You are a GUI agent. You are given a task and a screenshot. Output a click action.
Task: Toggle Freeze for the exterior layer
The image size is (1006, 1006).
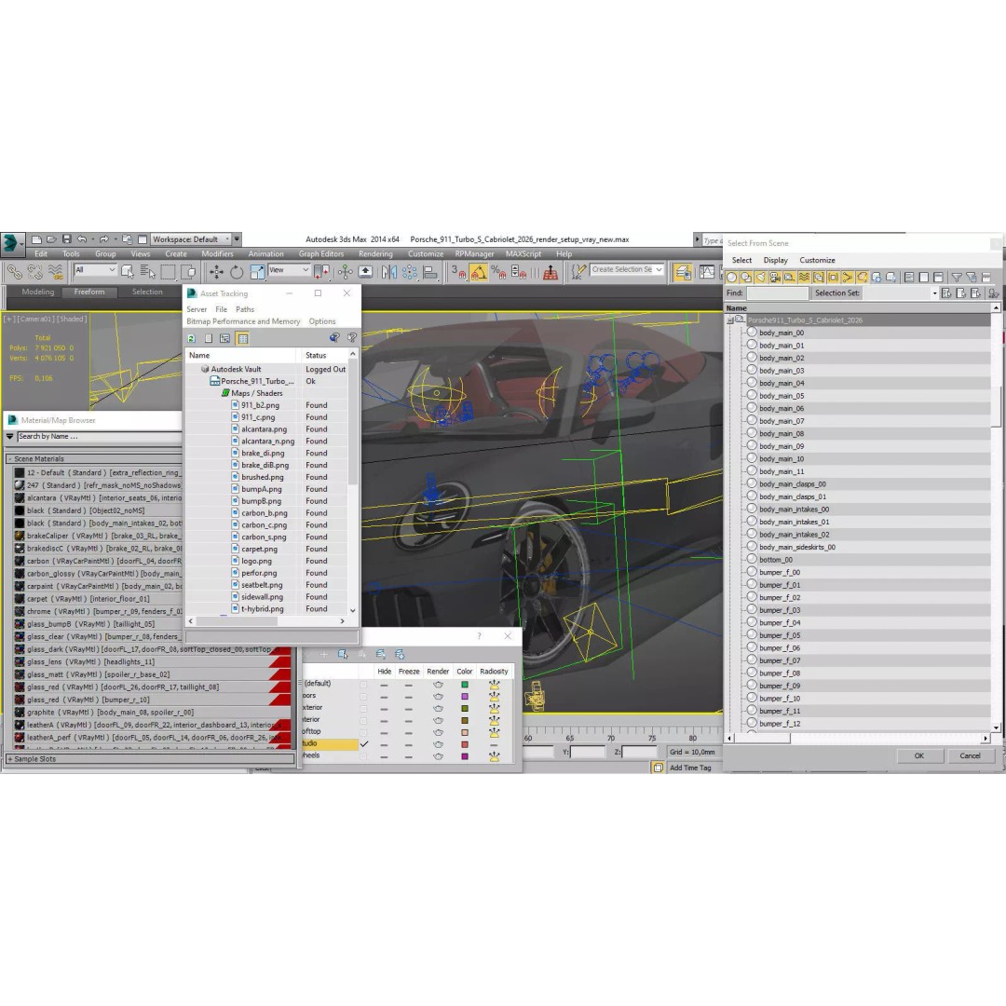pyautogui.click(x=409, y=709)
